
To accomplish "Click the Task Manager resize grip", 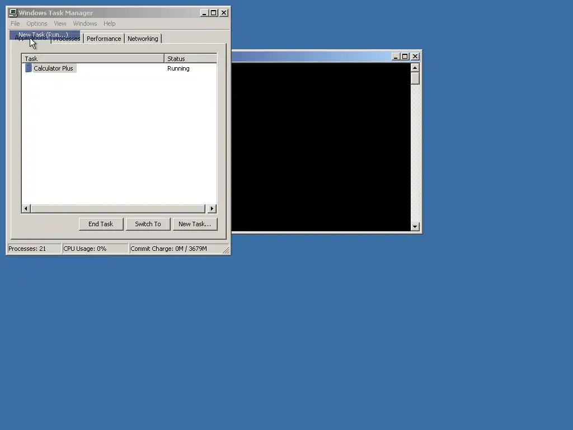I will [226, 250].
